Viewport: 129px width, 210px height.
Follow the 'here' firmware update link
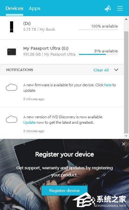(108, 85)
